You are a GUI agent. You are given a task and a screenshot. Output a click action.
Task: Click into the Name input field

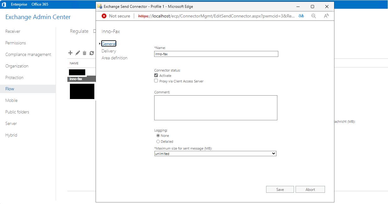(x=216, y=54)
